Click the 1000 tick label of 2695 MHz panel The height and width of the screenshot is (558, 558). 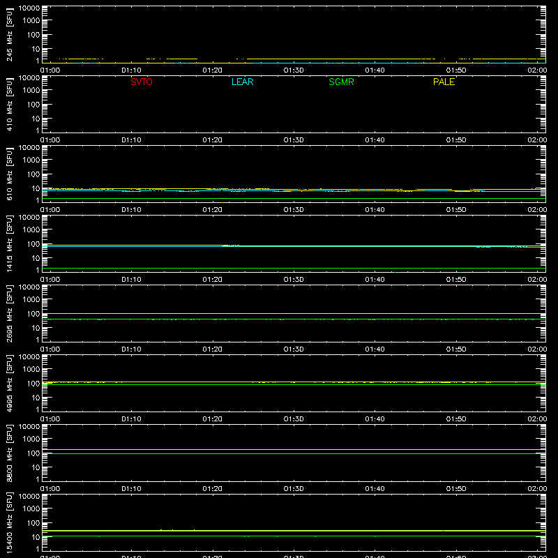[x=31, y=300]
